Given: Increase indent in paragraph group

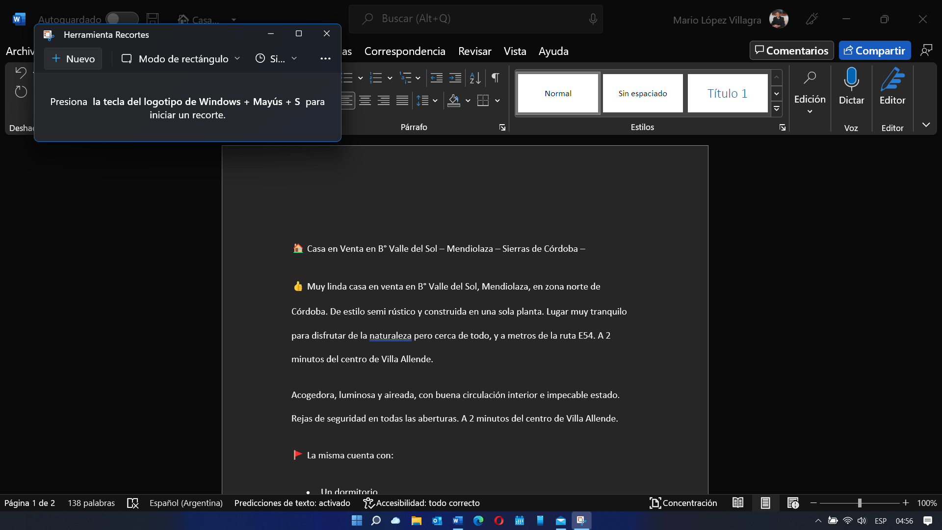Looking at the screenshot, I should (455, 78).
